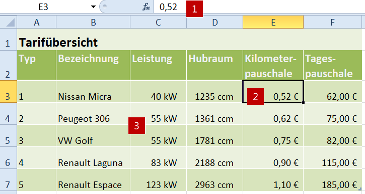Click the cell with 1781 ccm
Image resolution: width=365 pixels, height=194 pixels.
tap(214, 136)
